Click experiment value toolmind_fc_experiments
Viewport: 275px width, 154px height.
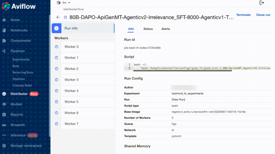point(188,93)
